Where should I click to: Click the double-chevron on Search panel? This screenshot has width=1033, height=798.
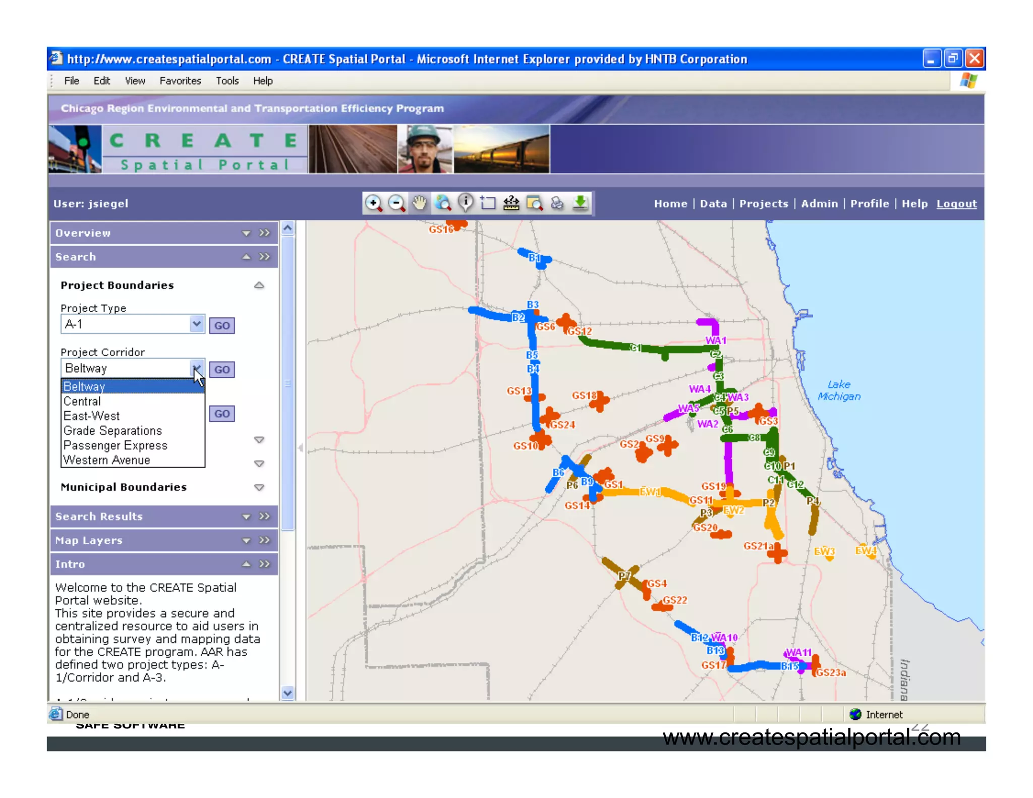[x=264, y=257]
